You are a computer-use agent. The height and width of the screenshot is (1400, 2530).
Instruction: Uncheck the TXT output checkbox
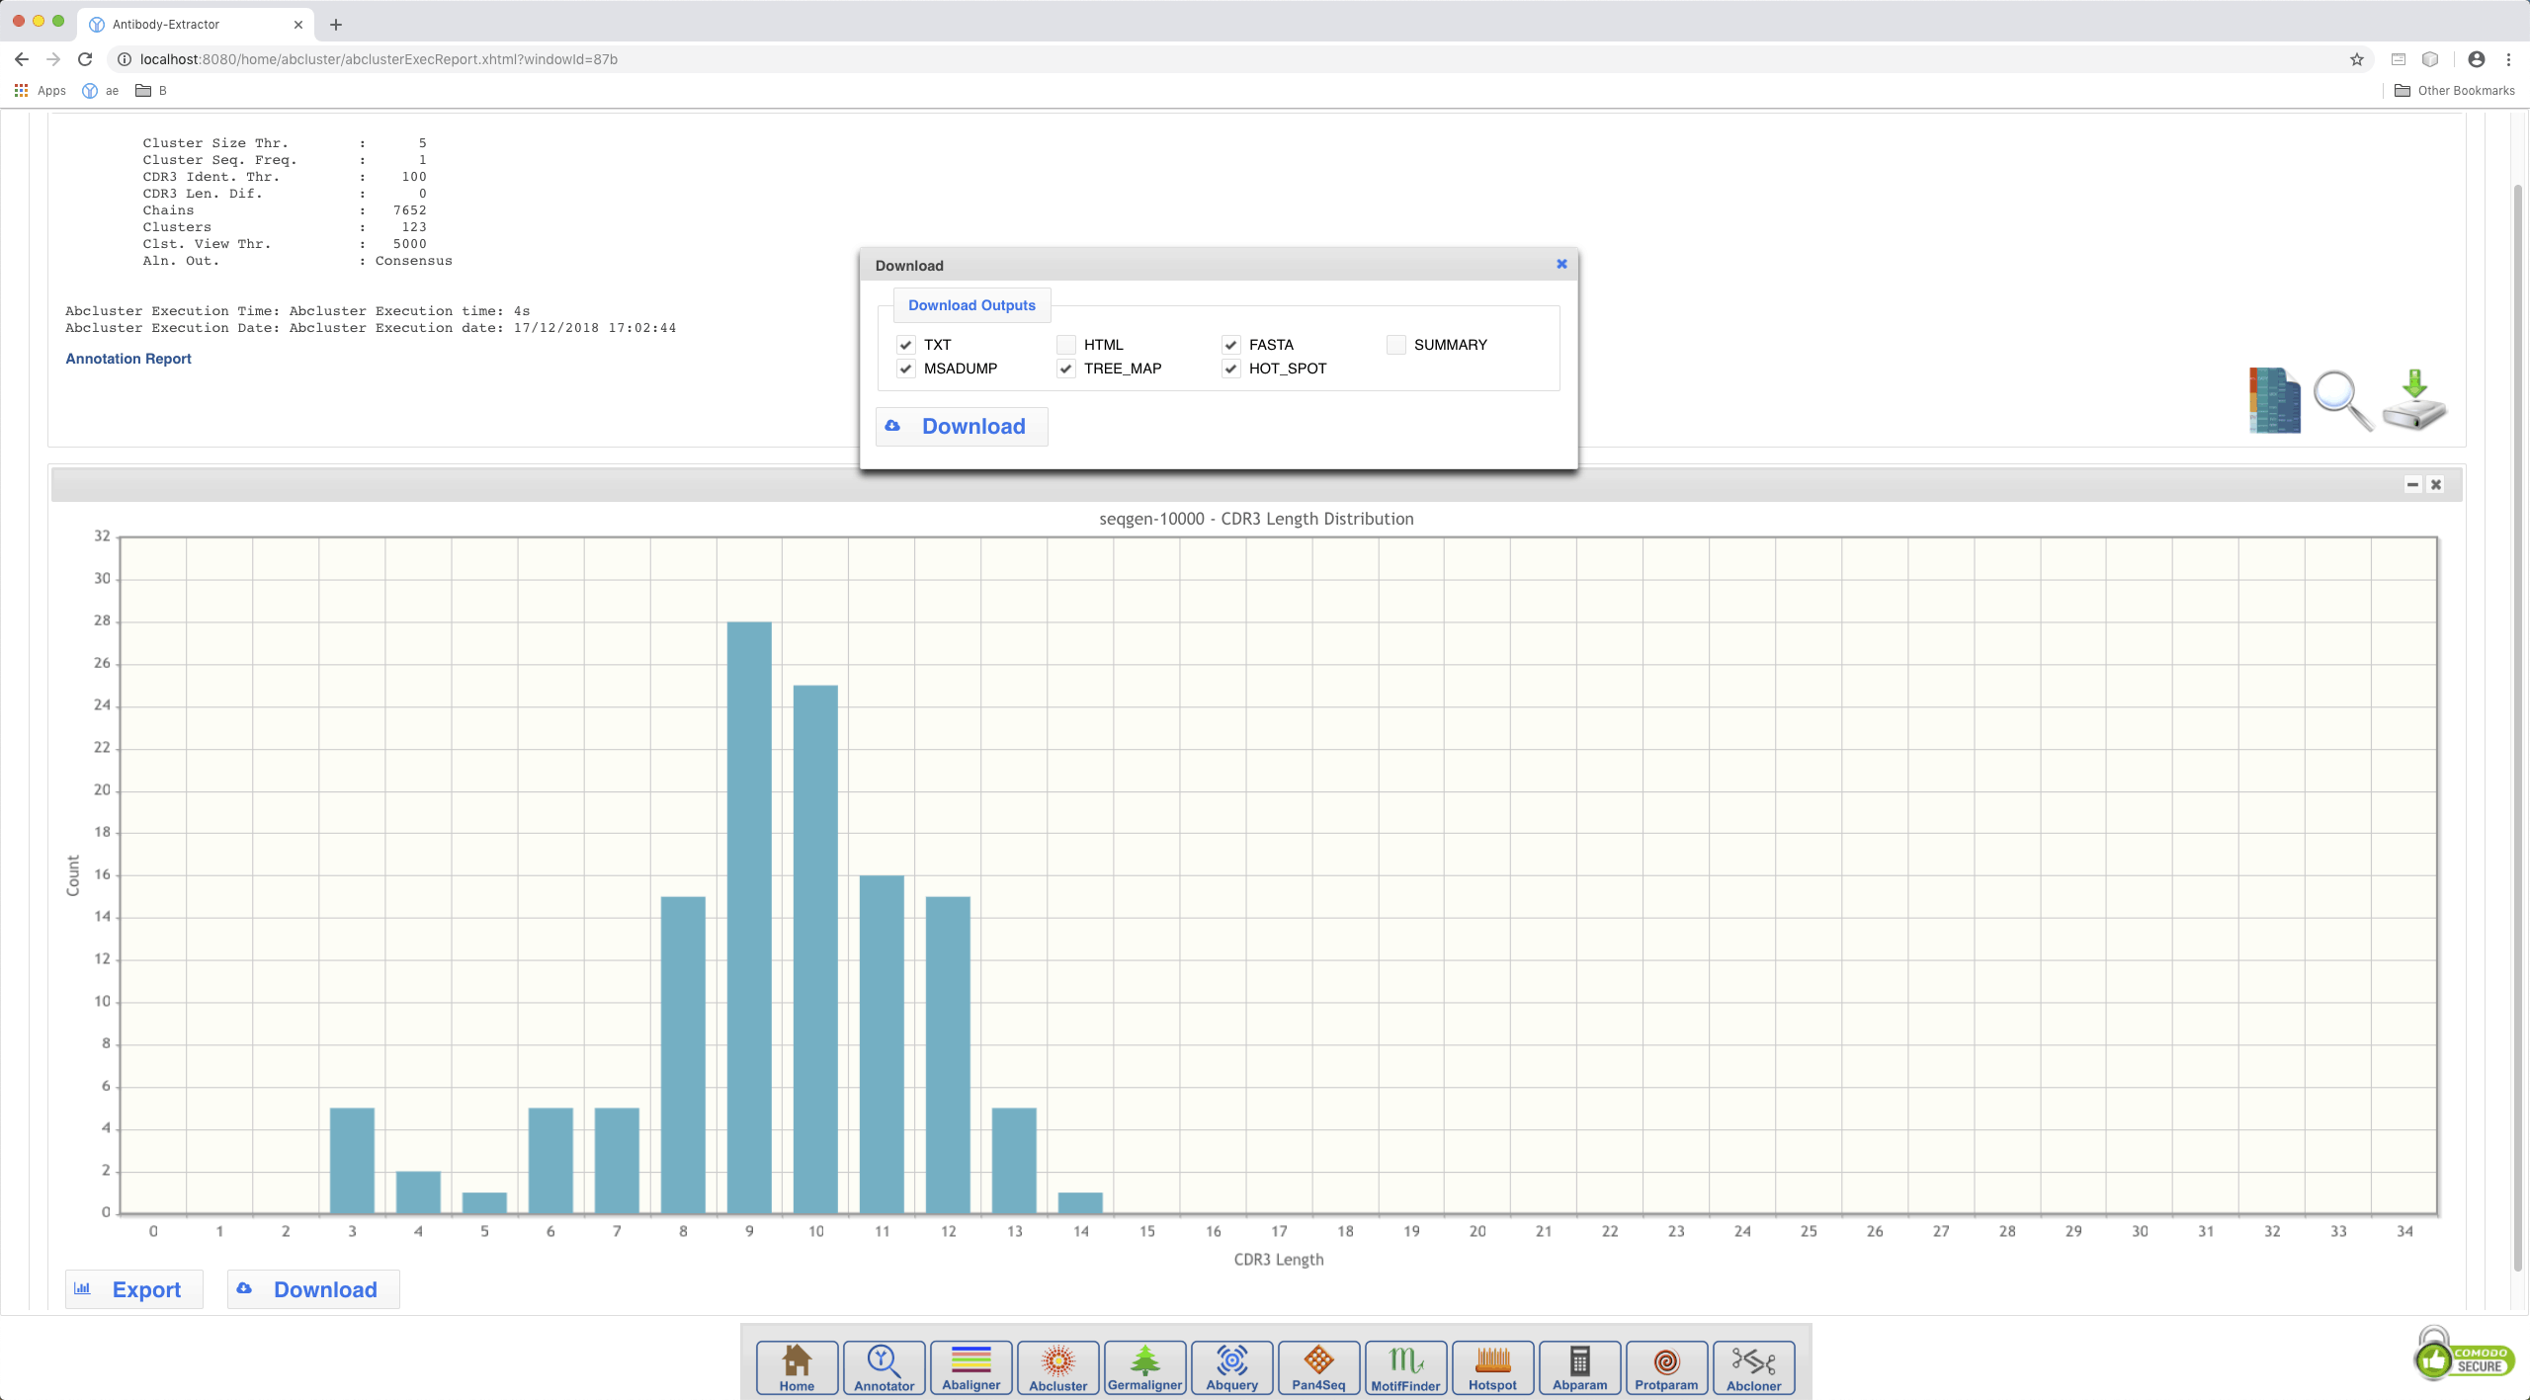point(905,345)
